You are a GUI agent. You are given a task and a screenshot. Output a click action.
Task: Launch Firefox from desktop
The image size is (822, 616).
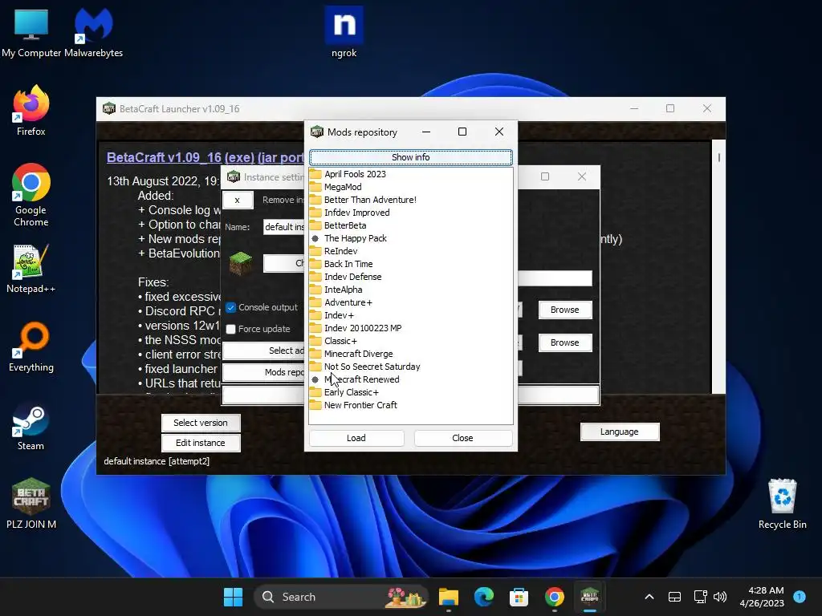pos(31,111)
